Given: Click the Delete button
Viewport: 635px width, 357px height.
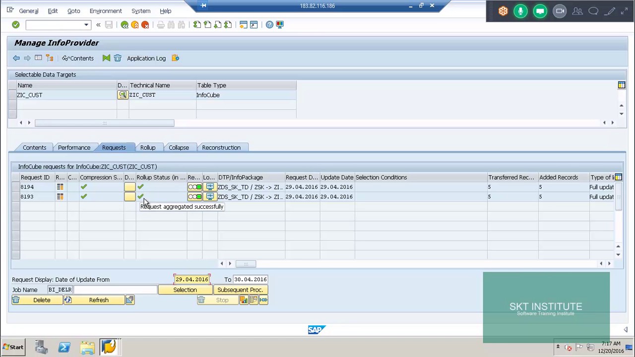Looking at the screenshot, I should [37, 300].
